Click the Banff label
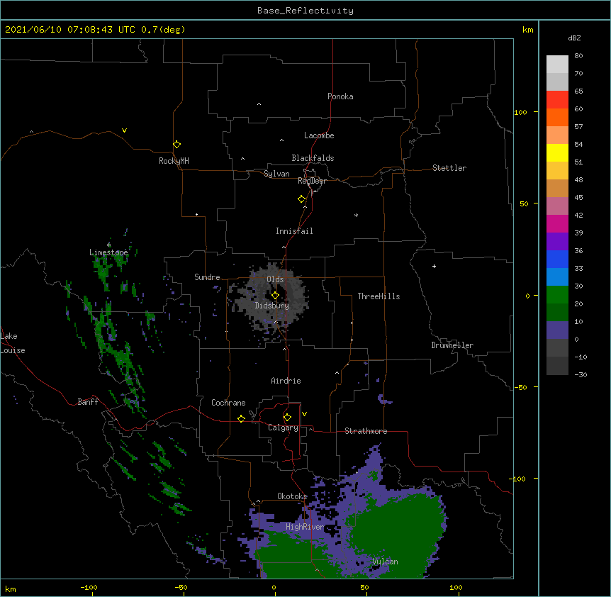This screenshot has width=611, height=597. (88, 402)
